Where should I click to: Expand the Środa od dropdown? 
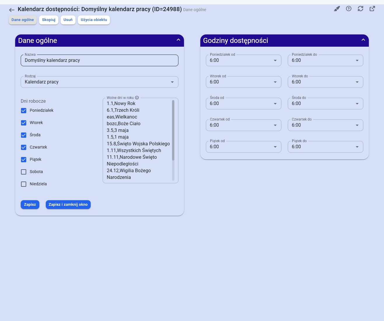[243, 104]
